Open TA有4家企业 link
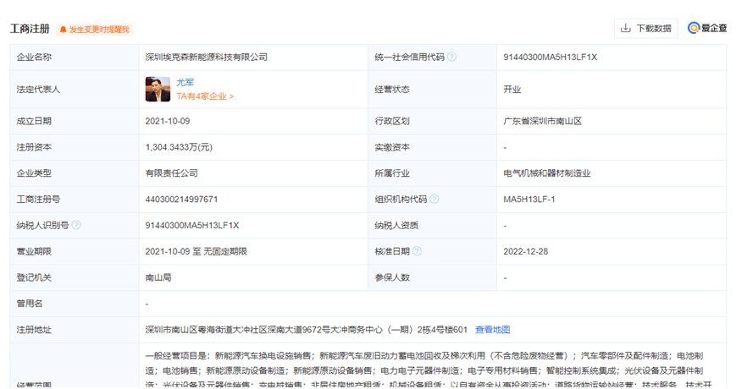The width and height of the screenshot is (736, 389). point(205,96)
